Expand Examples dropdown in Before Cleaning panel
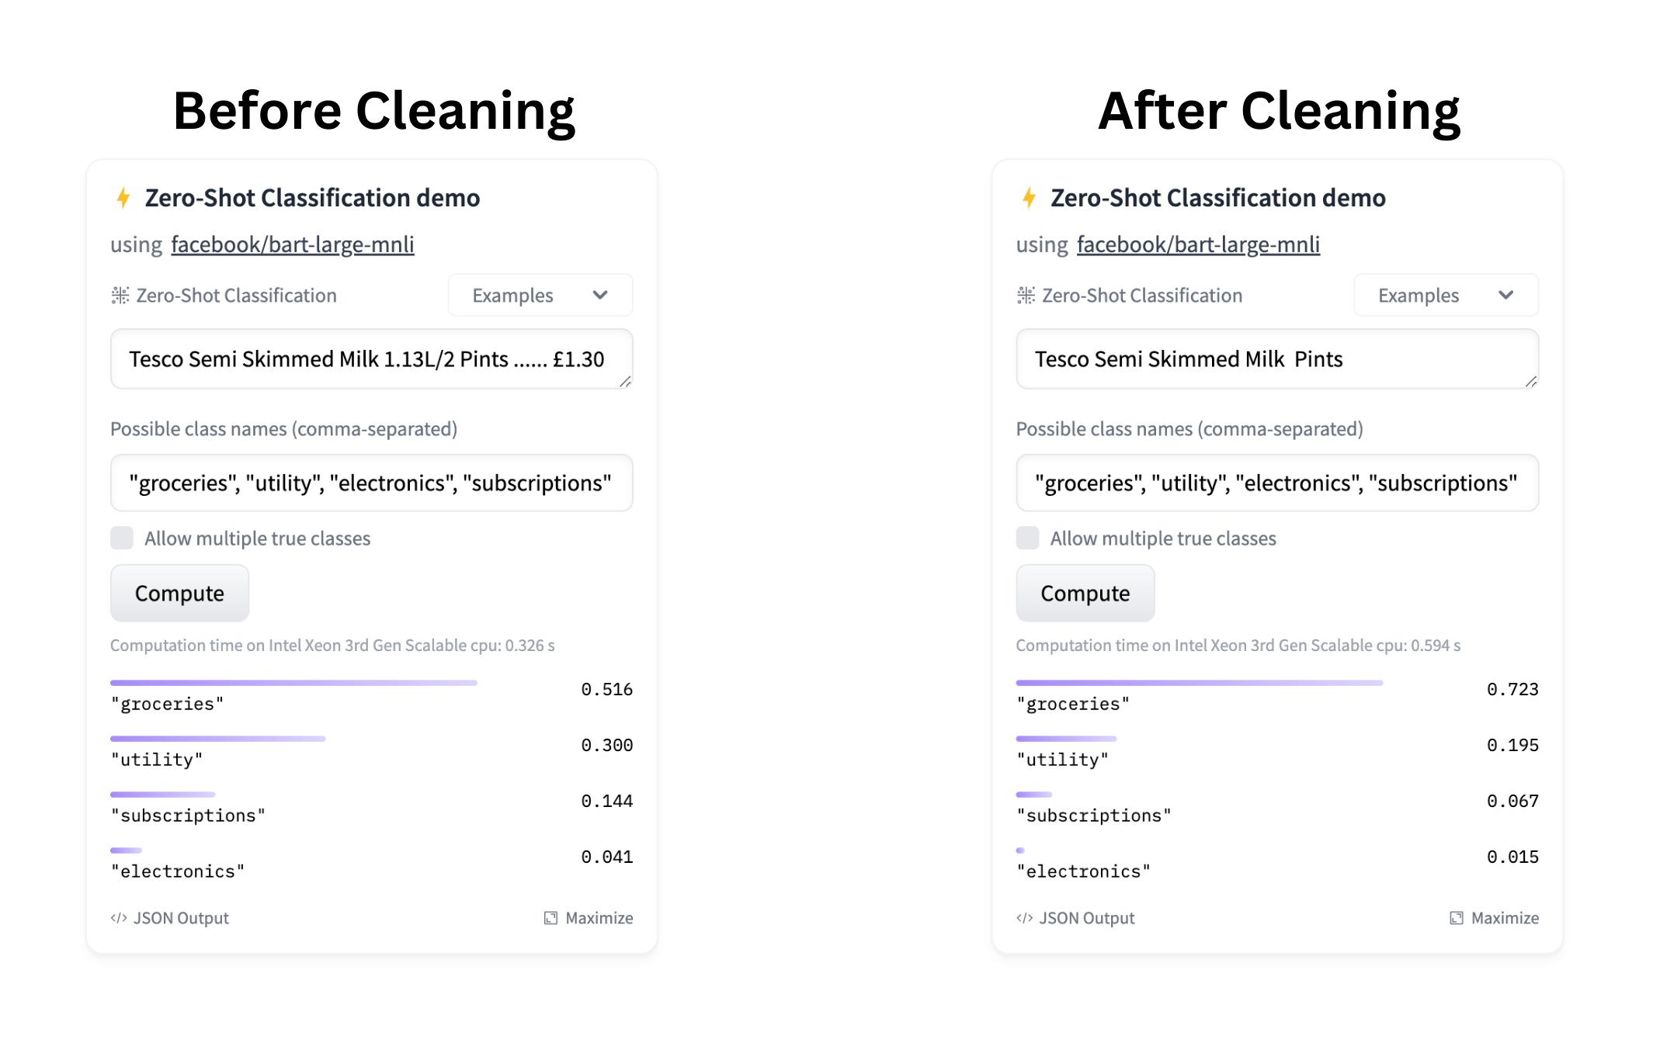The height and width of the screenshot is (1046, 1653). click(x=540, y=296)
